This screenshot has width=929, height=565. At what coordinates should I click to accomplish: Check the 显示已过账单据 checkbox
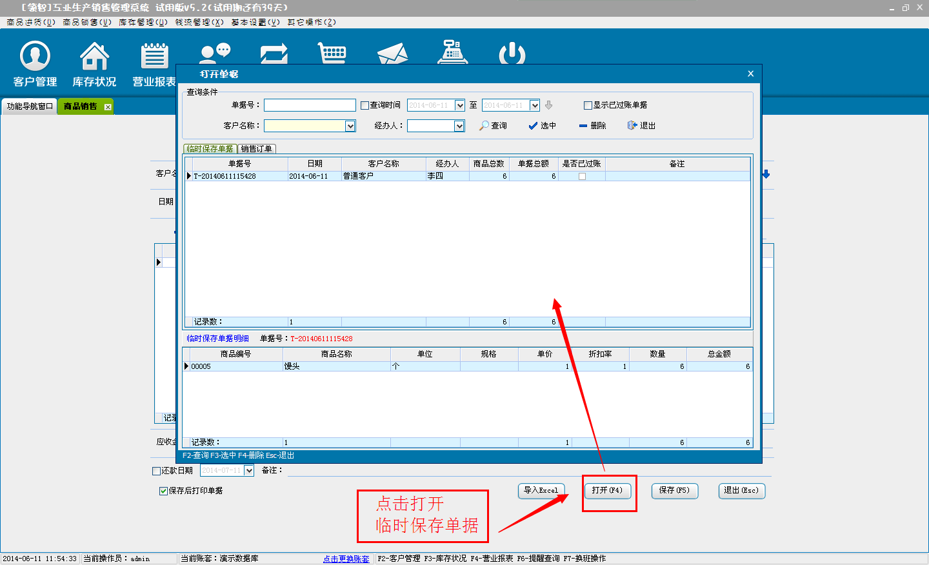(588, 105)
